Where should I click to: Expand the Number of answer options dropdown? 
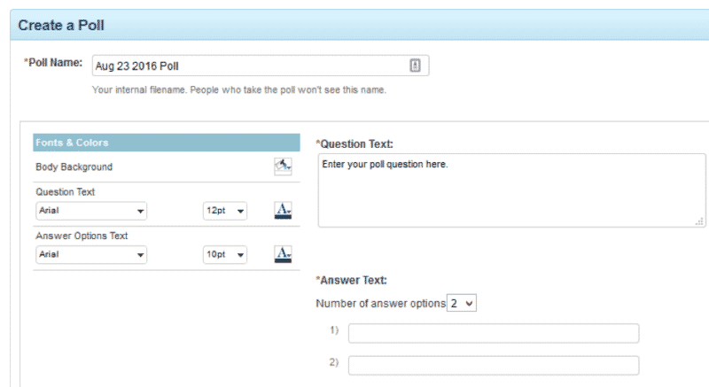click(463, 303)
